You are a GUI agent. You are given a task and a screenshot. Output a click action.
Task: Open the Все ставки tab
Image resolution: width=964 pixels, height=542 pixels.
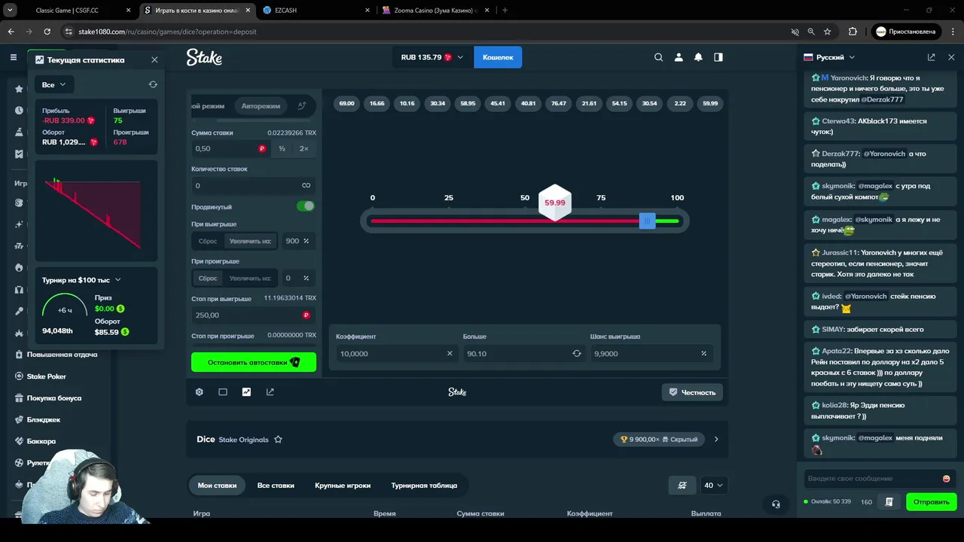pyautogui.click(x=276, y=486)
